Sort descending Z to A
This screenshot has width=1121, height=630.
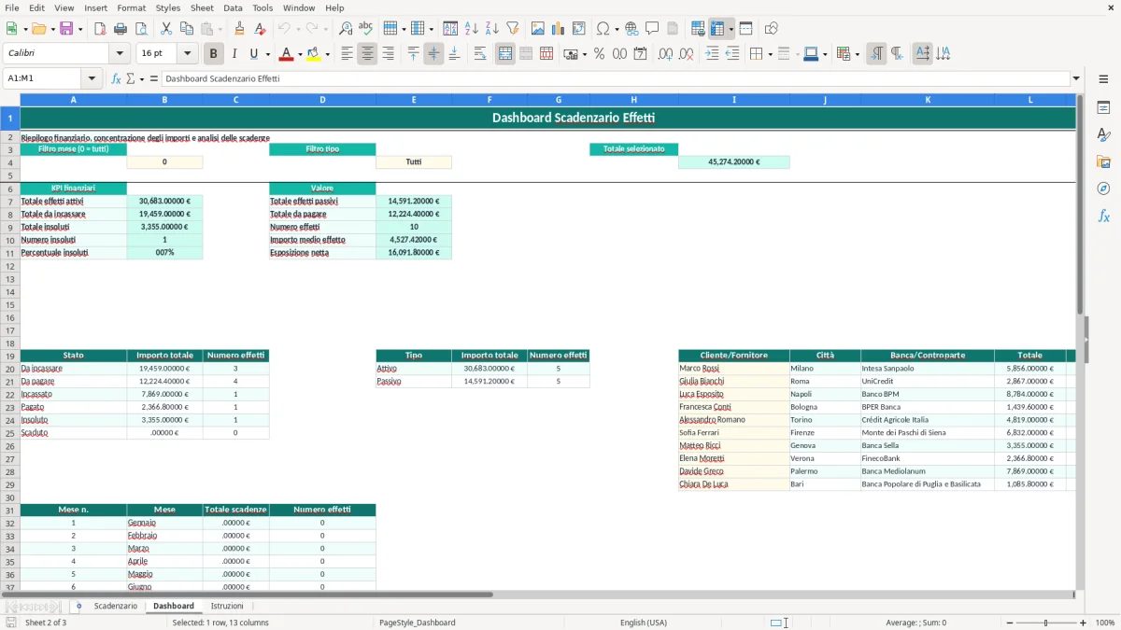pyautogui.click(x=492, y=29)
